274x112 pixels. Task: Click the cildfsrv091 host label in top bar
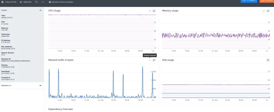tap(27, 2)
